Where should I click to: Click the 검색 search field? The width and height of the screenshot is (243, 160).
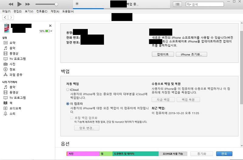click(x=205, y=4)
